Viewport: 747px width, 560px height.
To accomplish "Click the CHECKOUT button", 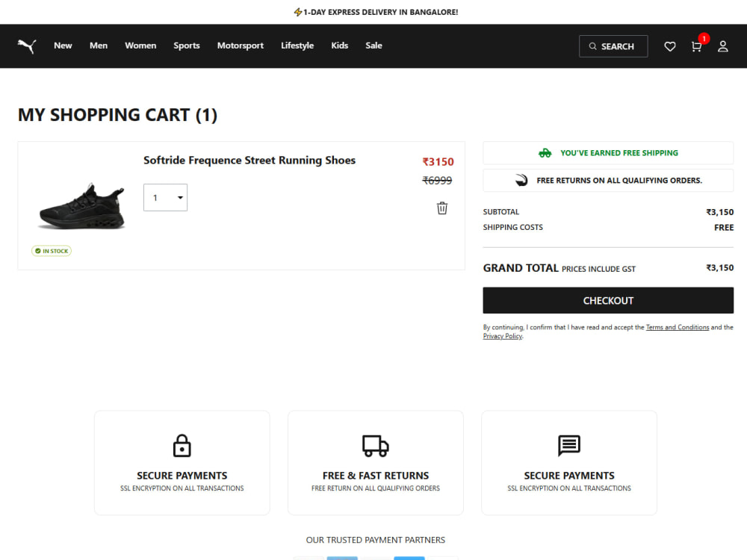I will pyautogui.click(x=608, y=300).
